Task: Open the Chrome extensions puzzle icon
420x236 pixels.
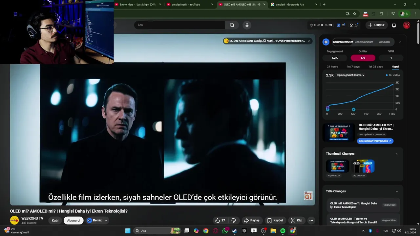Action: (381, 14)
